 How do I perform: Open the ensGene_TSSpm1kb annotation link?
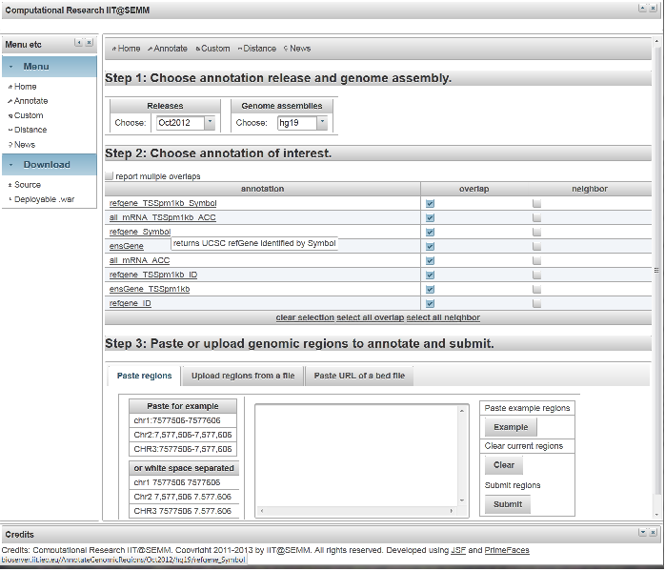tap(150, 289)
